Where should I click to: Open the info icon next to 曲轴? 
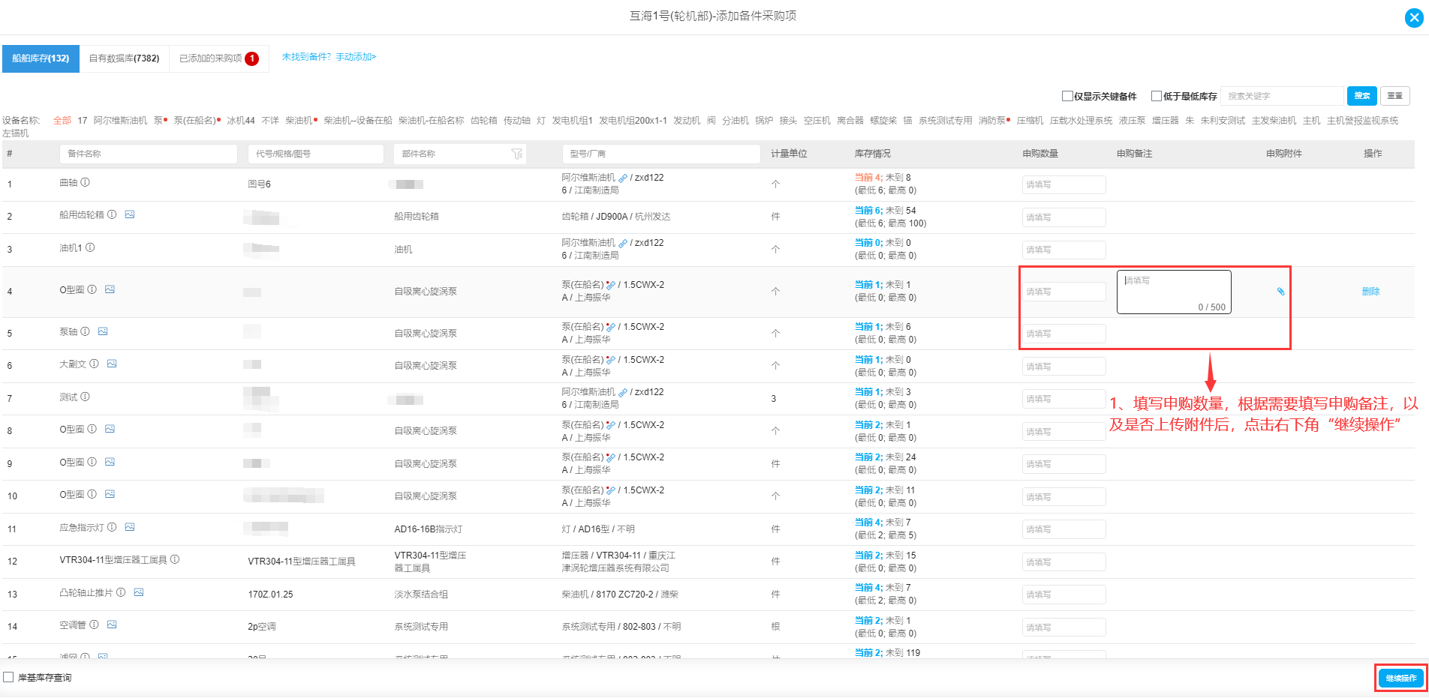pos(86,182)
